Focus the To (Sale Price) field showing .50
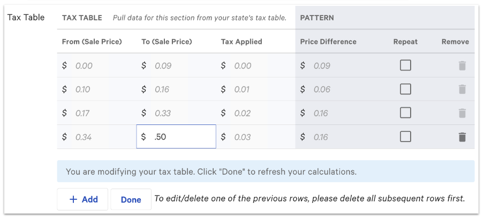Image resolution: width=484 pixels, height=219 pixels. [182, 137]
